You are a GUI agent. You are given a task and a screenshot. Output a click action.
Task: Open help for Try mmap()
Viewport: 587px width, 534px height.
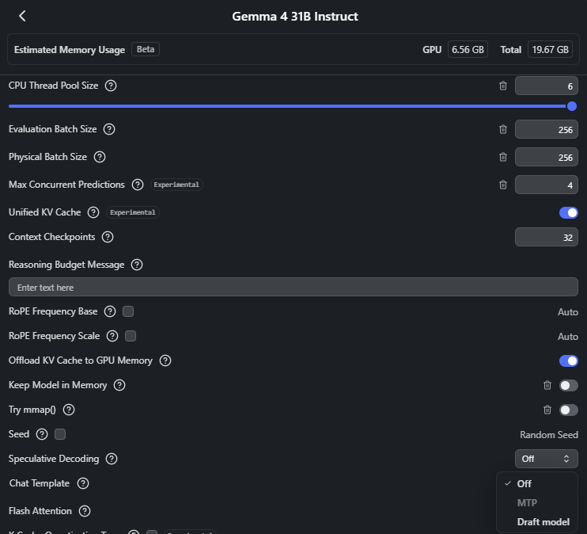click(69, 410)
